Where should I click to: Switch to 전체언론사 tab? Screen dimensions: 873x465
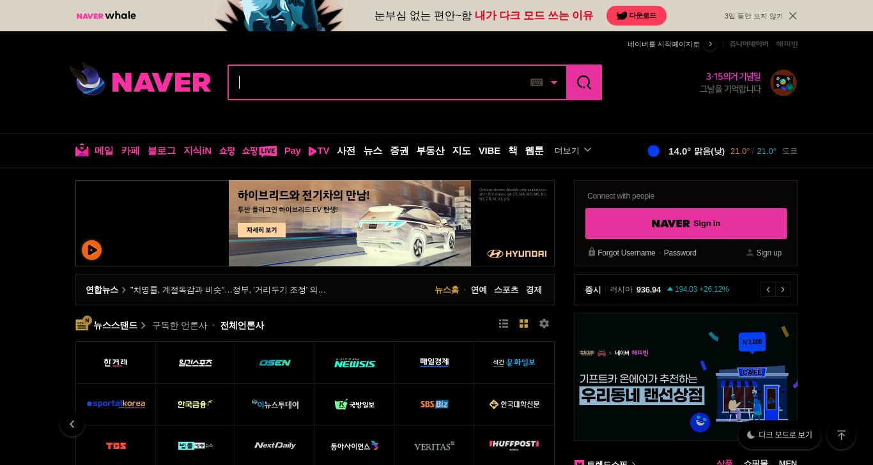242,325
